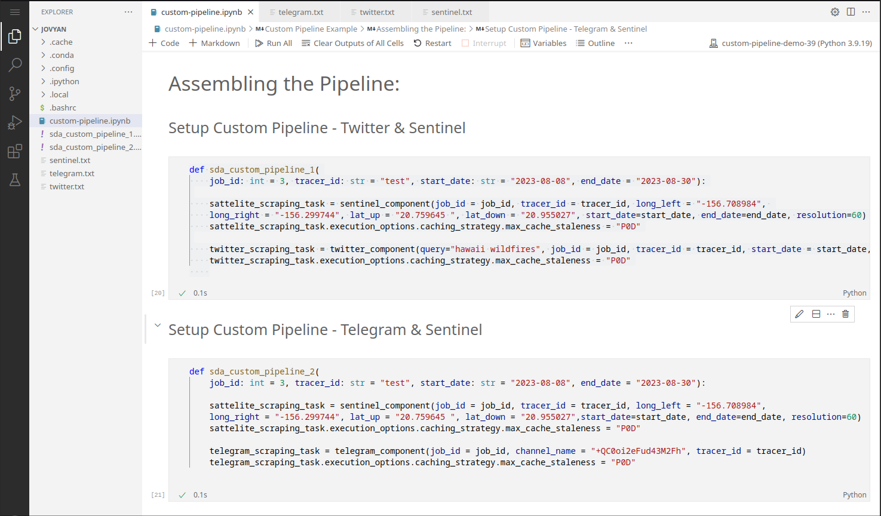This screenshot has height=516, width=881.
Task: Close the custom-pipeline.ipynb tab
Action: (x=251, y=12)
